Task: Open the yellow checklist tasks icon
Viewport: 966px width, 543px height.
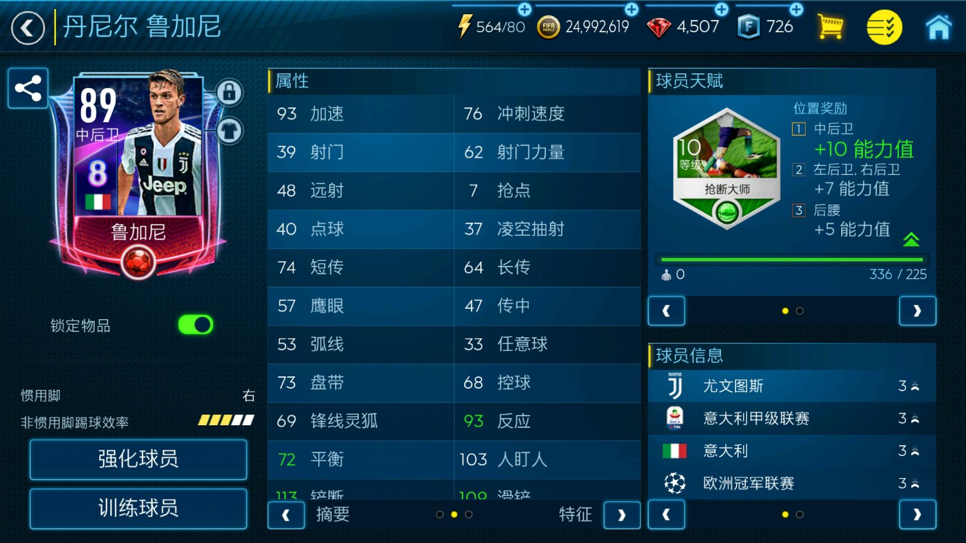Action: pos(884,27)
